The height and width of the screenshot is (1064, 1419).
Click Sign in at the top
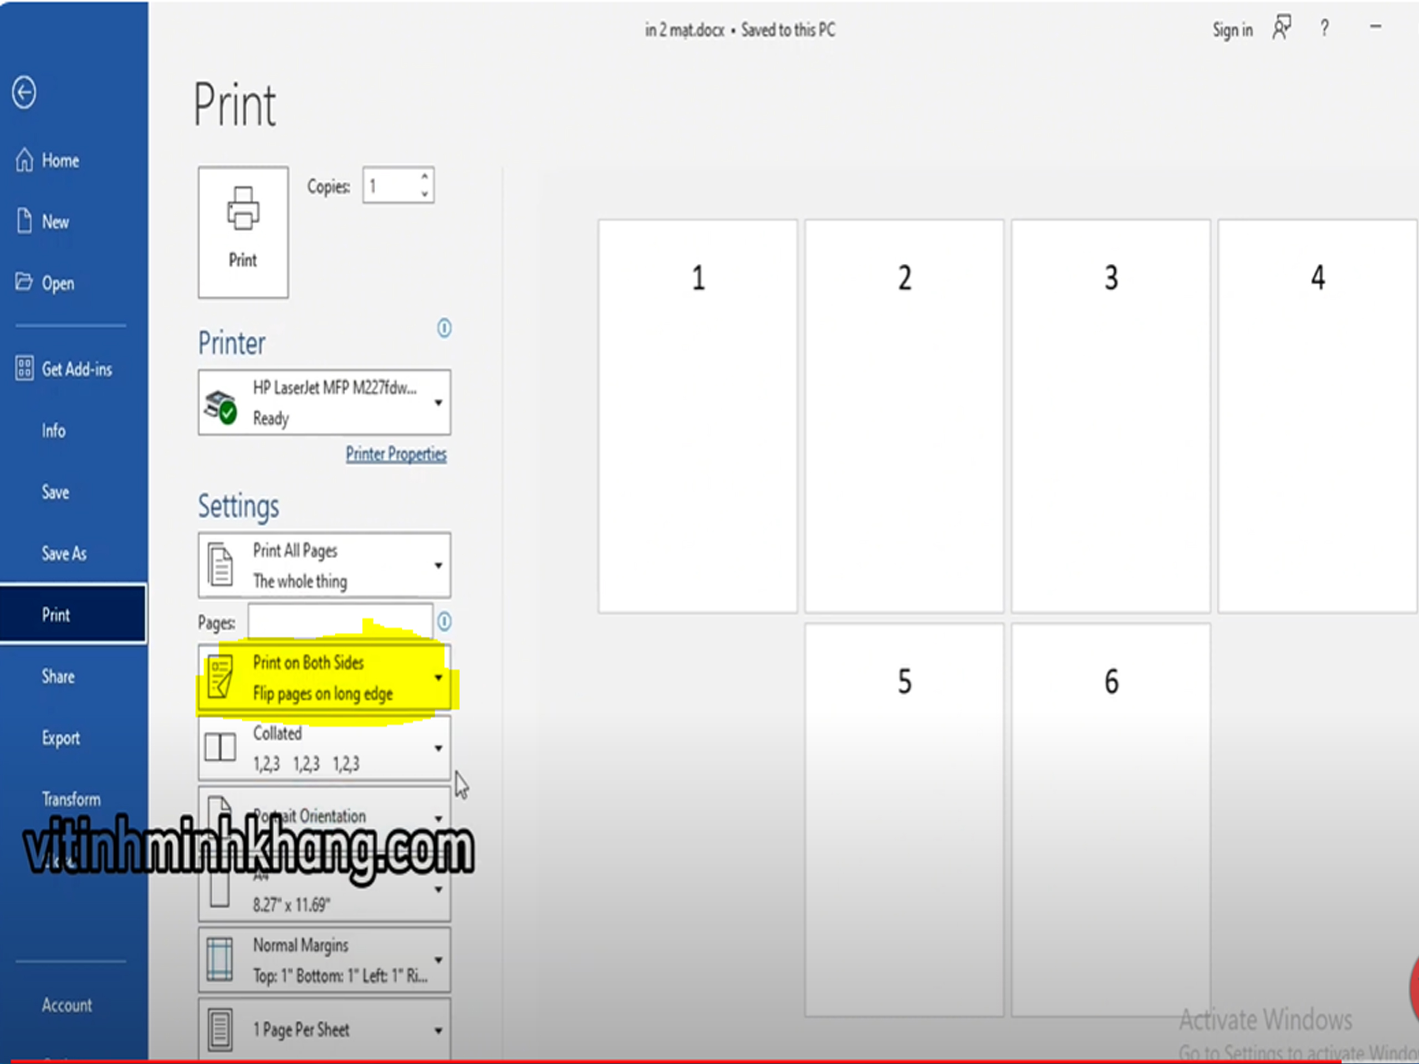pyautogui.click(x=1232, y=29)
